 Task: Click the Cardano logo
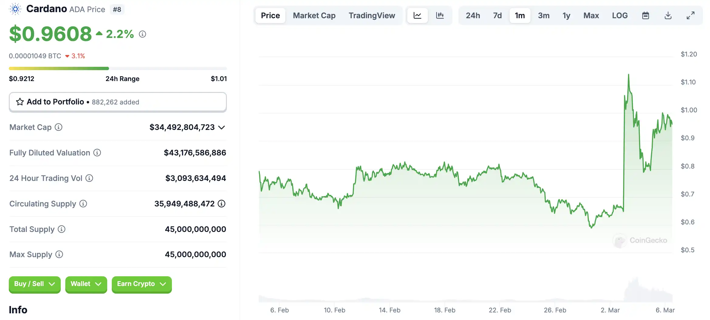click(15, 9)
